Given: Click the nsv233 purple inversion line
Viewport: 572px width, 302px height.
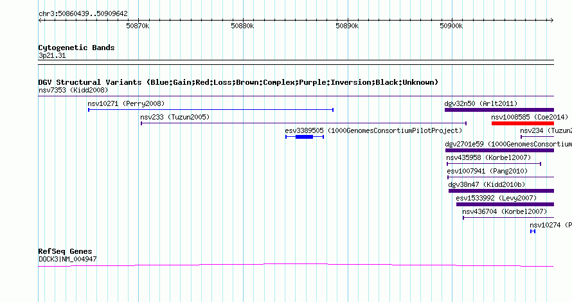Looking at the screenshot, I should point(304,123).
